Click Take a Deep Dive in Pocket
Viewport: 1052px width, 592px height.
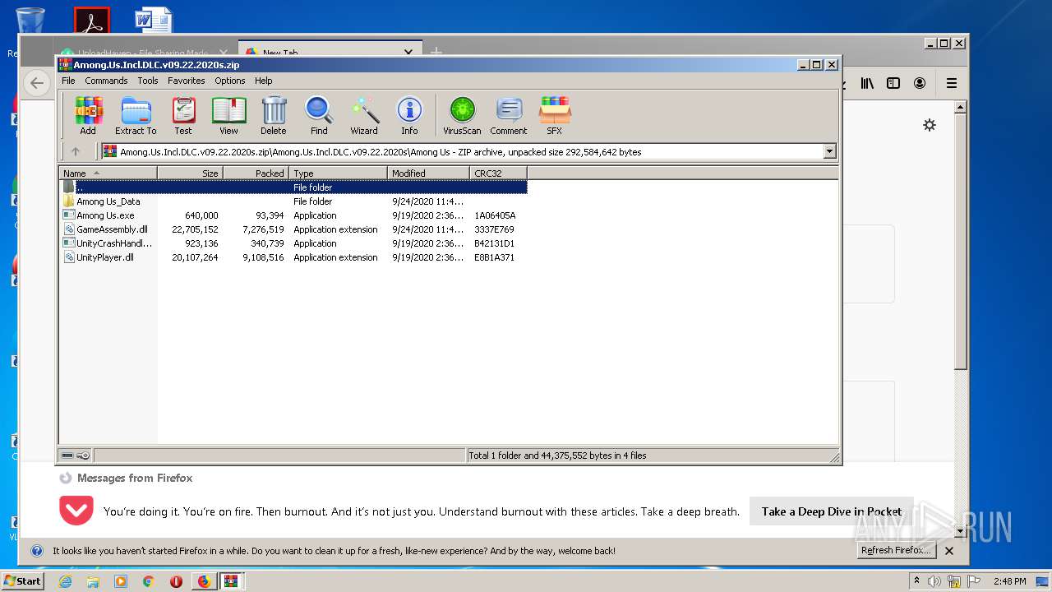point(832,511)
